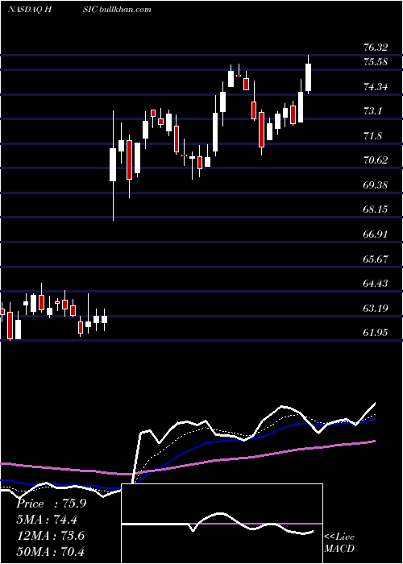The width and height of the screenshot is (403, 564).
Task: Click the <<Live MACD label
Action: (x=339, y=543)
